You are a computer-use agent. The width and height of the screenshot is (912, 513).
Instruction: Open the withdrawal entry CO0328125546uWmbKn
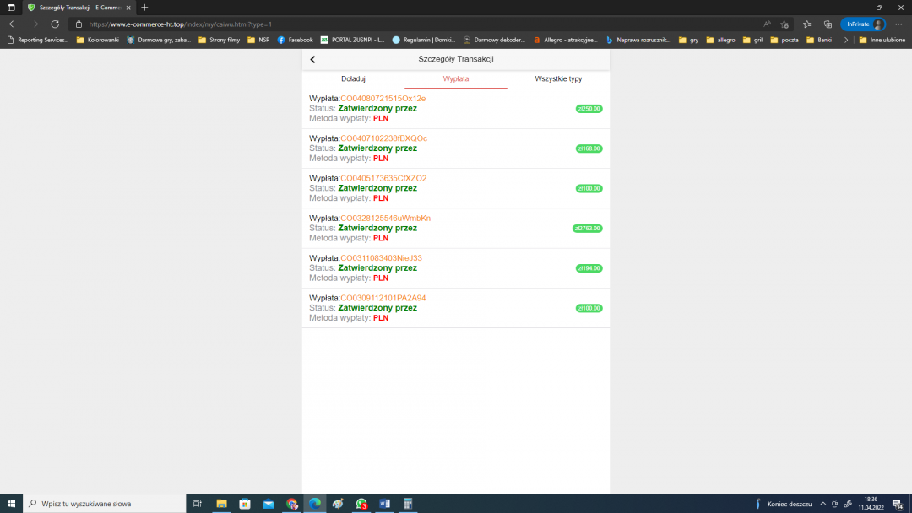(385, 219)
